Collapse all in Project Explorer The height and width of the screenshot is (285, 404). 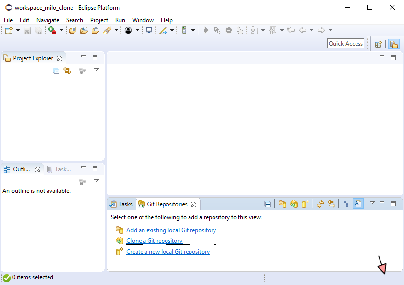point(56,71)
